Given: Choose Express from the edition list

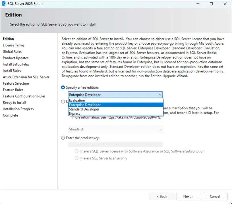Looking at the screenshot, I should 116,114.
